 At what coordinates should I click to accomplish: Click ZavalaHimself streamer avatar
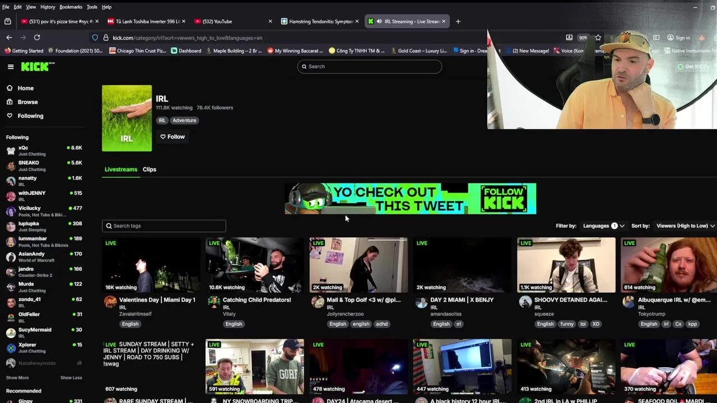tap(110, 302)
